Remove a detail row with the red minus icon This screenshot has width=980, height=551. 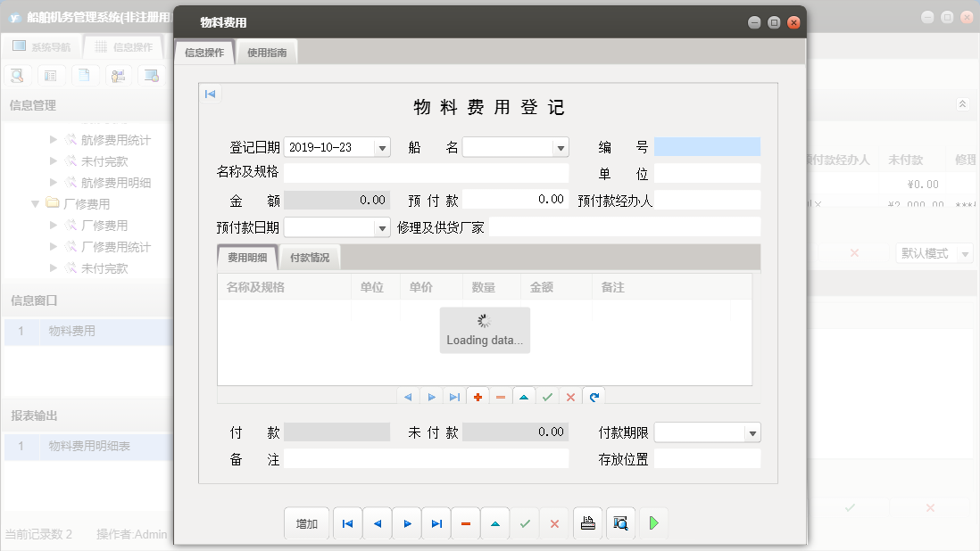point(501,396)
